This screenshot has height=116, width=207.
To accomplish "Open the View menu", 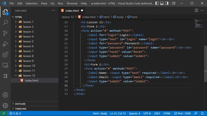I will [44, 4].
